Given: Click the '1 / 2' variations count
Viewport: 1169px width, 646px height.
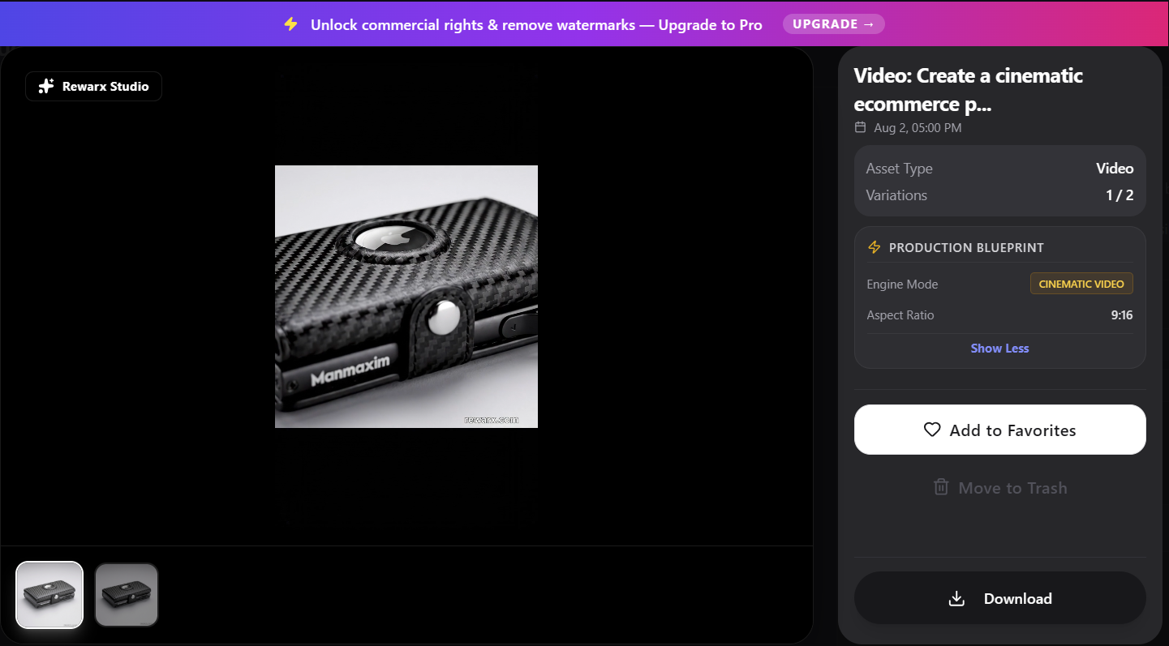Looking at the screenshot, I should coord(1120,195).
